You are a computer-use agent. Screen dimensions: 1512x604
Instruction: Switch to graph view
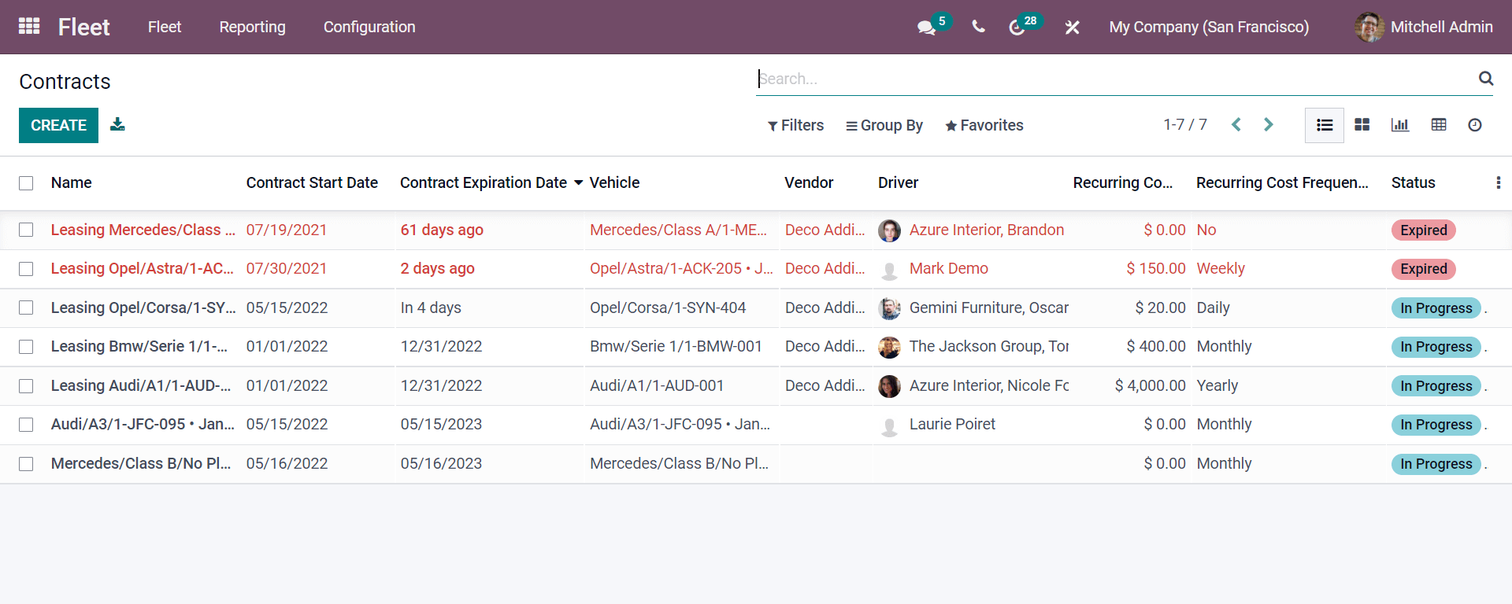tap(1400, 125)
